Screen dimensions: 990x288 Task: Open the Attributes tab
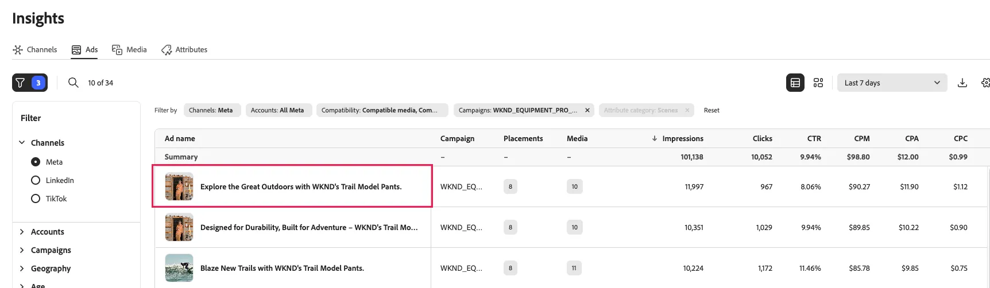click(x=184, y=50)
